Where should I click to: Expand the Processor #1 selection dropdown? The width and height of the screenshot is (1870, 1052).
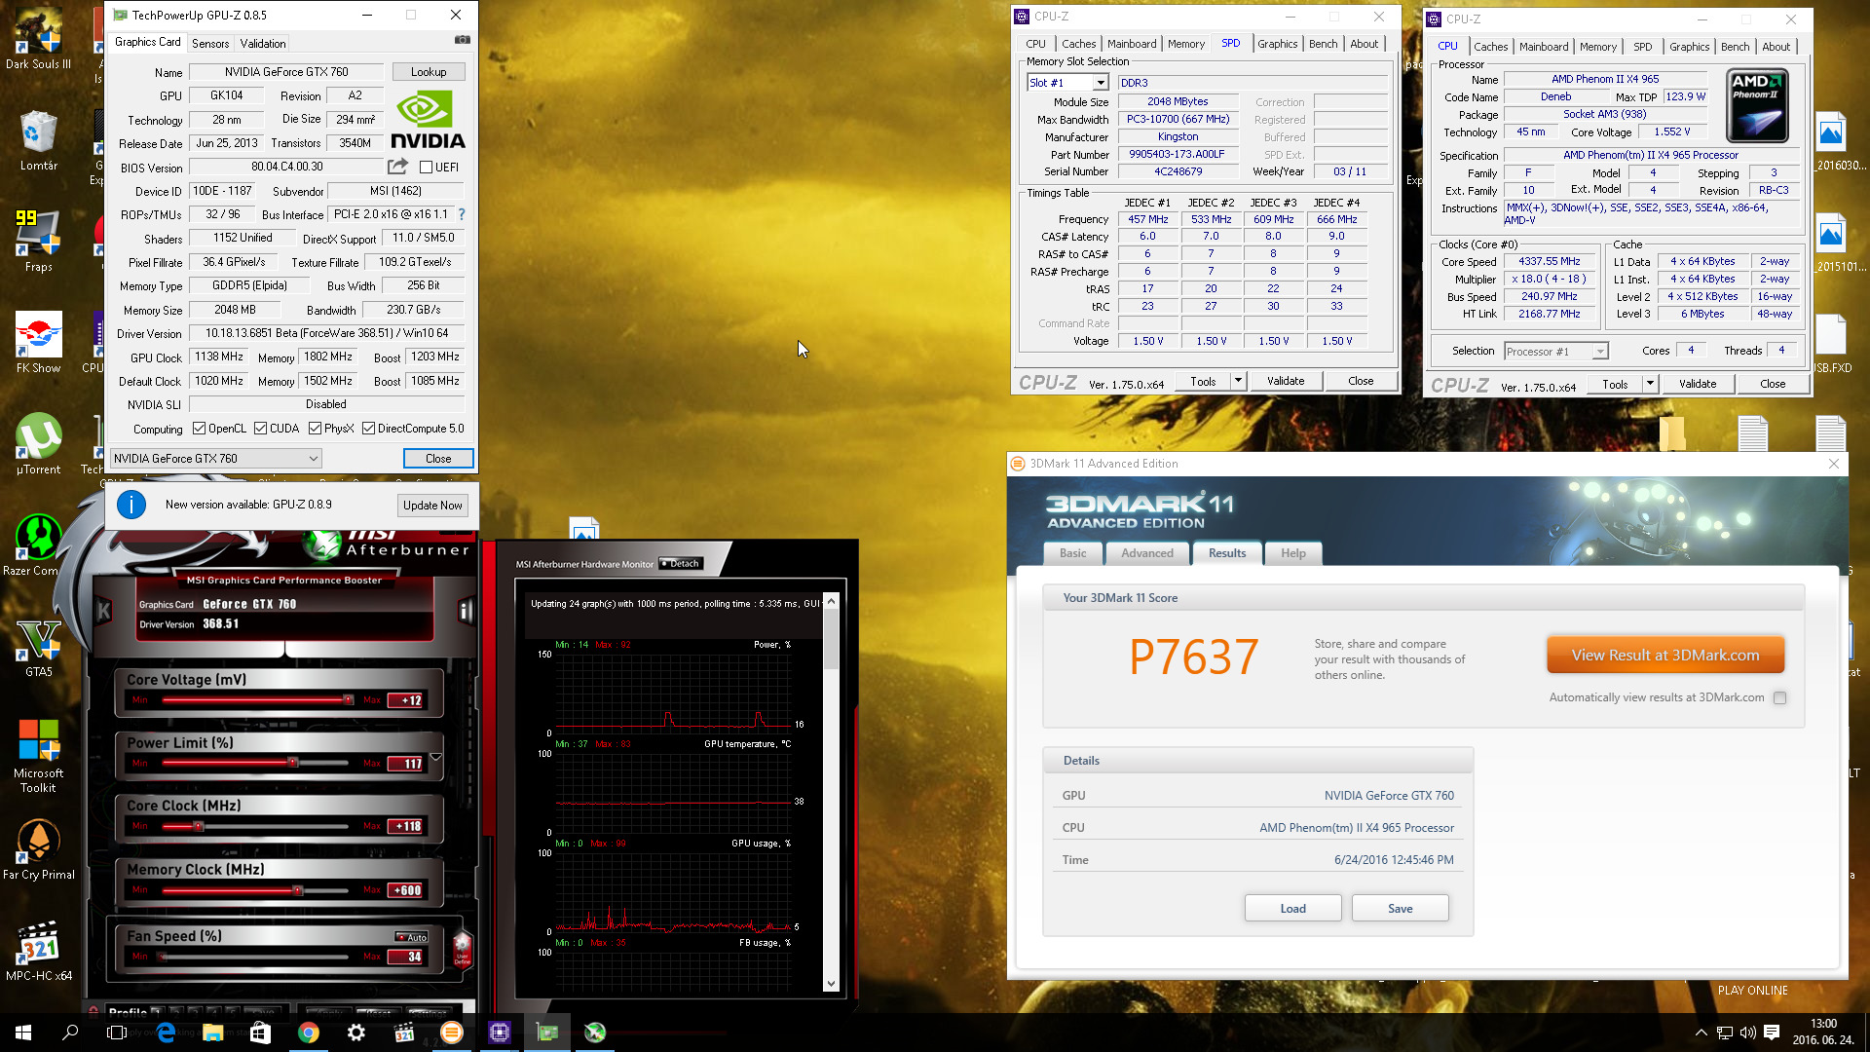1599,352
